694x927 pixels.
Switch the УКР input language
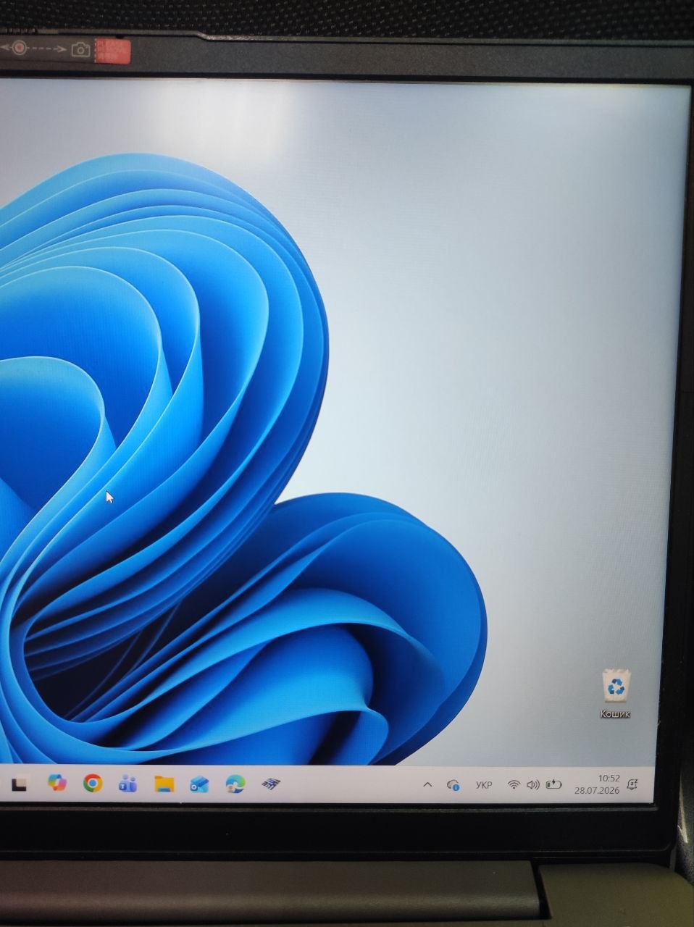[x=484, y=785]
